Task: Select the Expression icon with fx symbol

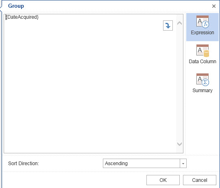Action: [x=203, y=22]
